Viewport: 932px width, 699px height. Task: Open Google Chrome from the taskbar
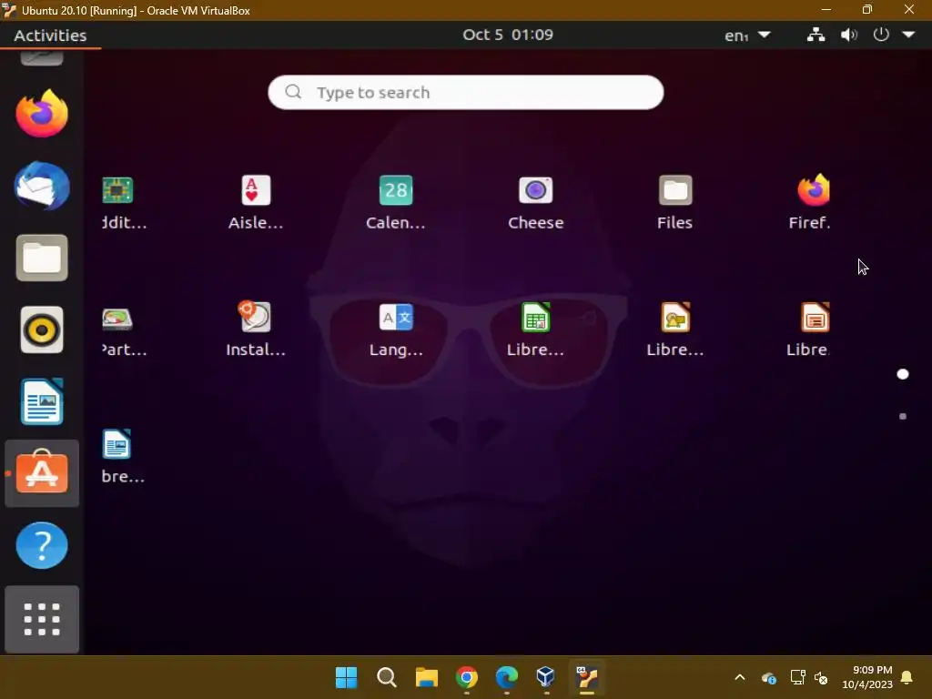coord(467,677)
